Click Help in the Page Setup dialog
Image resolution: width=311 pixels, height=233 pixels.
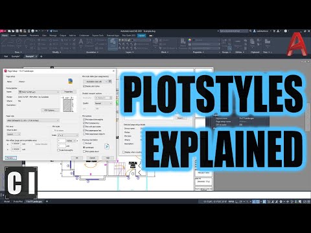[x=108, y=158]
